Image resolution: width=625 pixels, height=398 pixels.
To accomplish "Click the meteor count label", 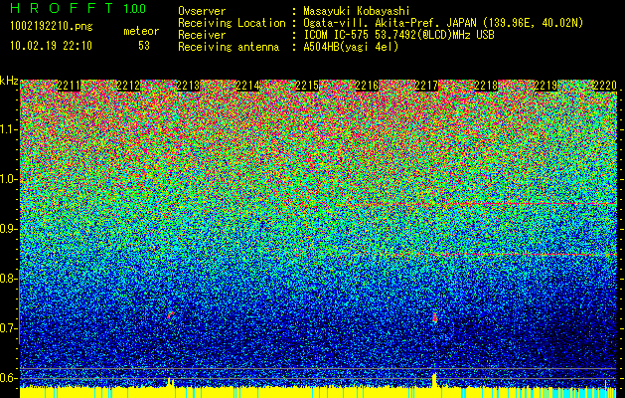I will [x=141, y=31].
